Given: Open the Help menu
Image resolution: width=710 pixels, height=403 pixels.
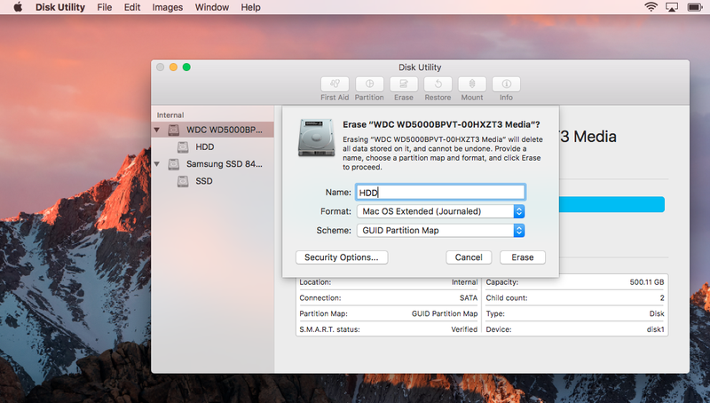Looking at the screenshot, I should tap(250, 7).
